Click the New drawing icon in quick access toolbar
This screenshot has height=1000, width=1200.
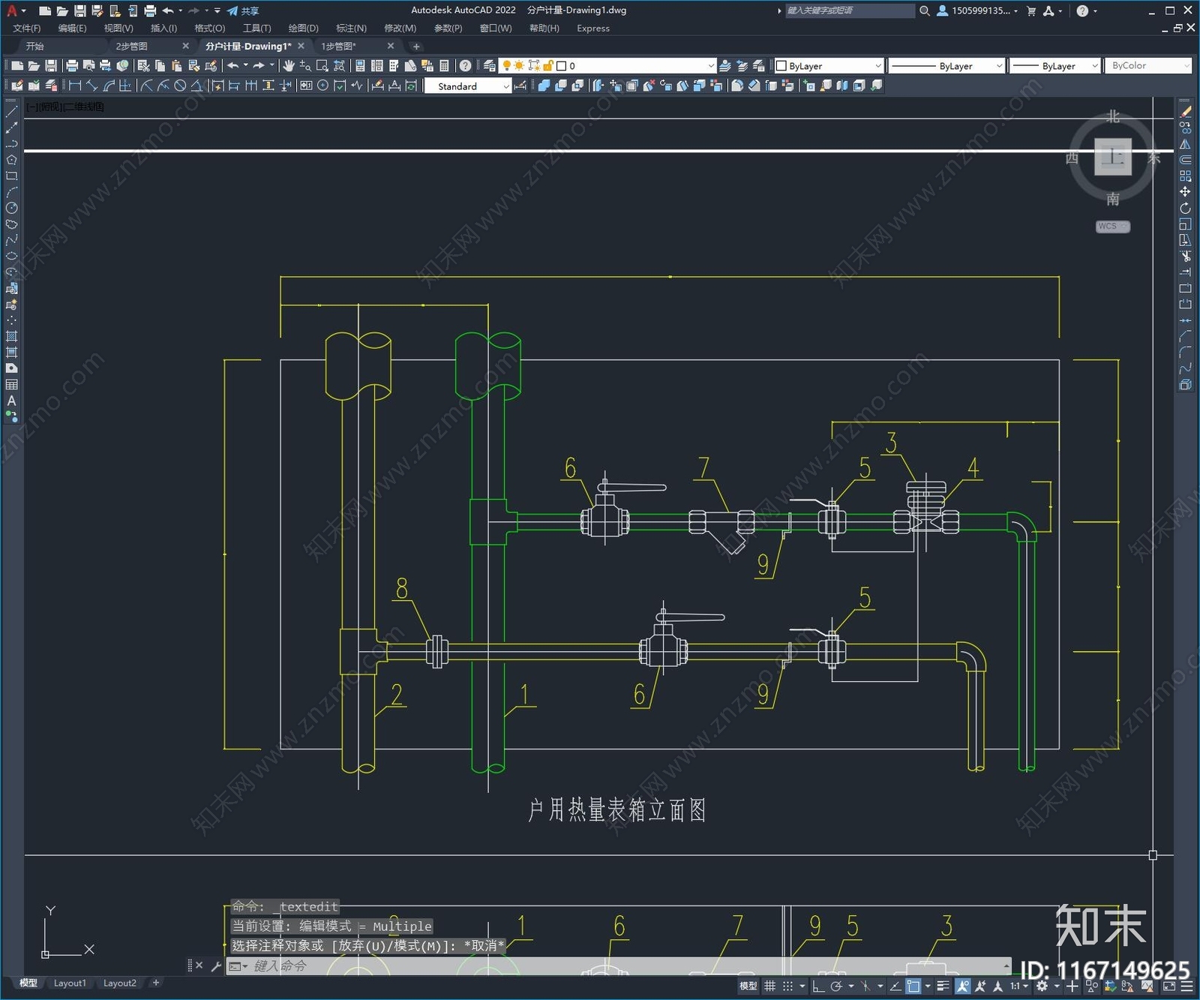point(45,11)
